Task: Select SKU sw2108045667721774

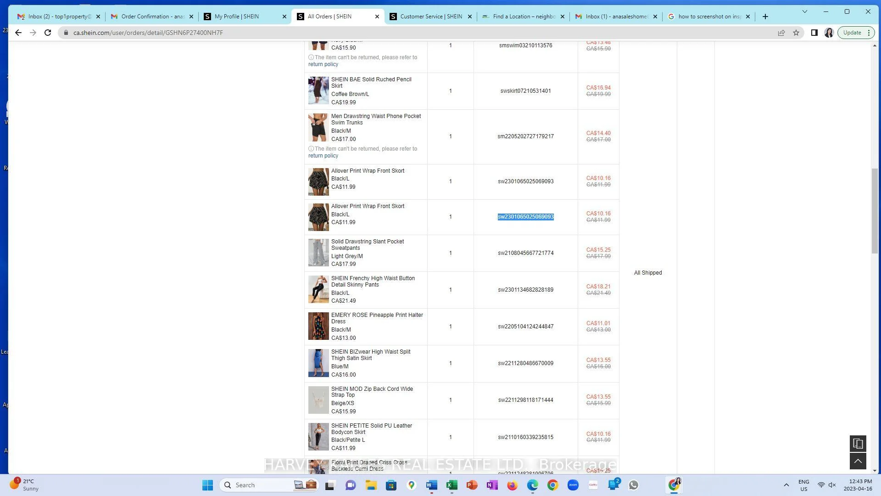Action: pyautogui.click(x=525, y=253)
